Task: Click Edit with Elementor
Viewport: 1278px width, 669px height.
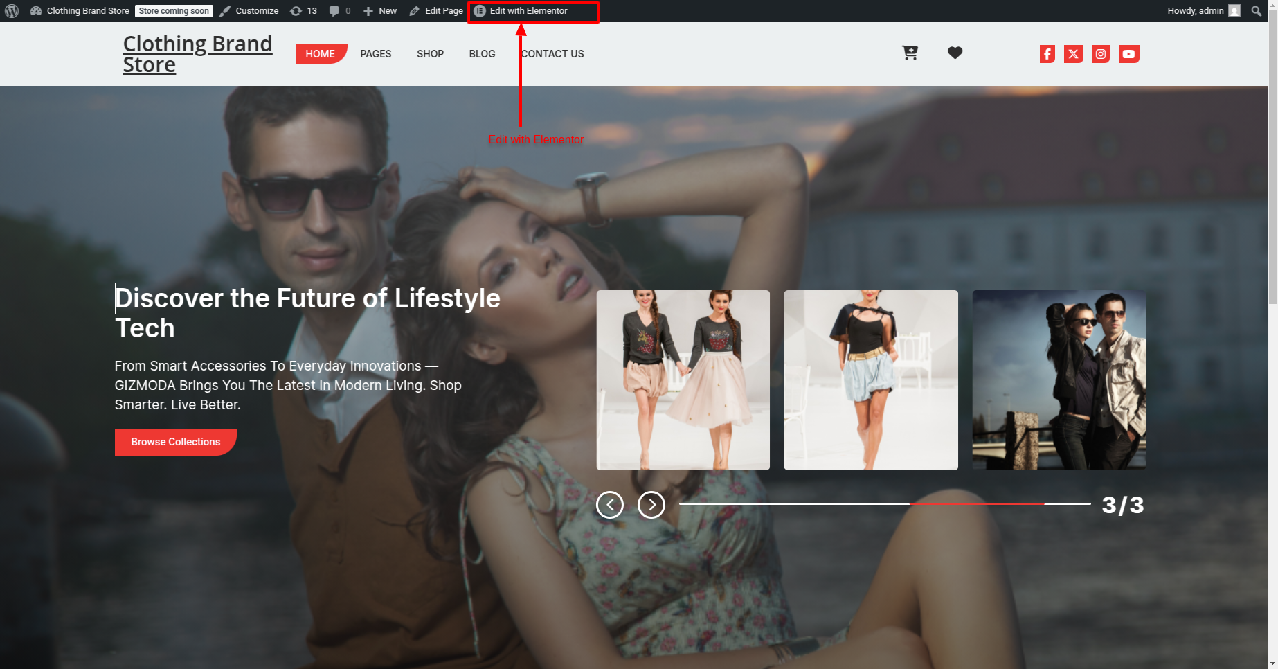Action: pos(521,11)
